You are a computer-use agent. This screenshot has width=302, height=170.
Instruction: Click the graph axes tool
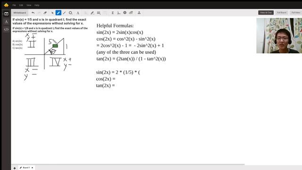(x=119, y=13)
